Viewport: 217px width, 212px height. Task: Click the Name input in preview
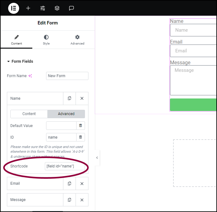coord(193,30)
